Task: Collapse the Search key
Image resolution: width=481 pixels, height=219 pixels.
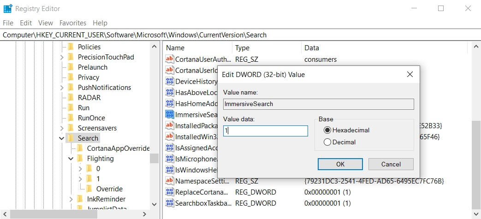Action: (62, 138)
